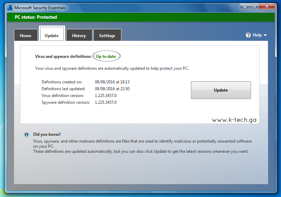Open the Help dropdown menu
The width and height of the screenshot is (281, 197).
tap(256, 35)
